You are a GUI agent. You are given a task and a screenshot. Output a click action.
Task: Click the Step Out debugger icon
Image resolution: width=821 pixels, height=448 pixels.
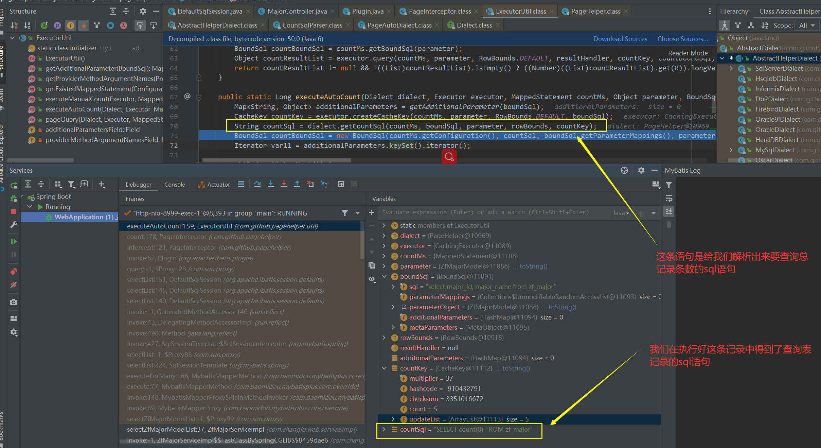(x=297, y=184)
